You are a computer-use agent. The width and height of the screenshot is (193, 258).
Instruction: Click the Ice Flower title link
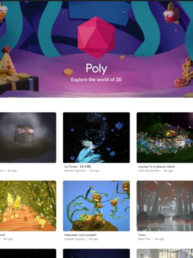(78, 167)
